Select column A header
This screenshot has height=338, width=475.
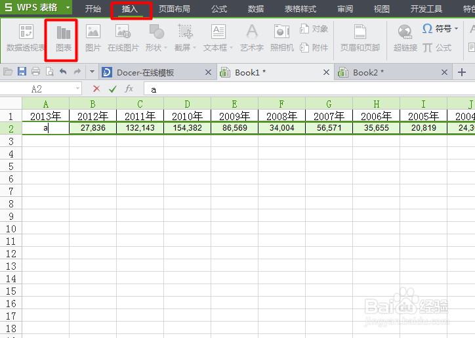coord(46,104)
